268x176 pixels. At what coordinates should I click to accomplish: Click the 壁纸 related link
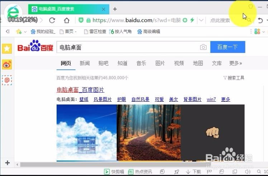point(84,99)
